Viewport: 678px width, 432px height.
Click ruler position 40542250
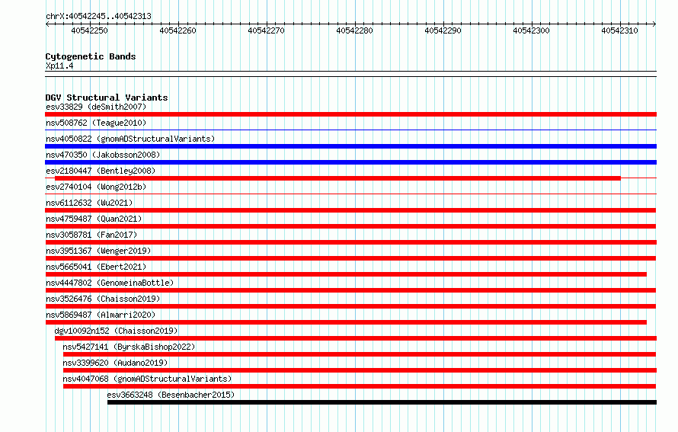pyautogui.click(x=89, y=30)
